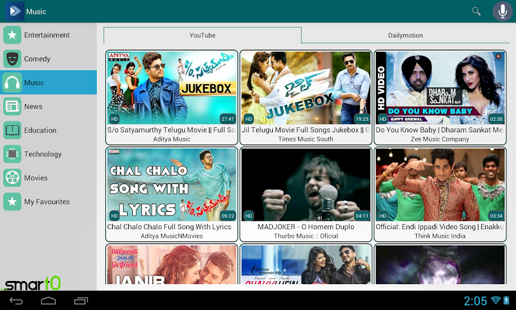Click the 04:11 duration badge
The width and height of the screenshot is (516, 310).
click(x=362, y=216)
